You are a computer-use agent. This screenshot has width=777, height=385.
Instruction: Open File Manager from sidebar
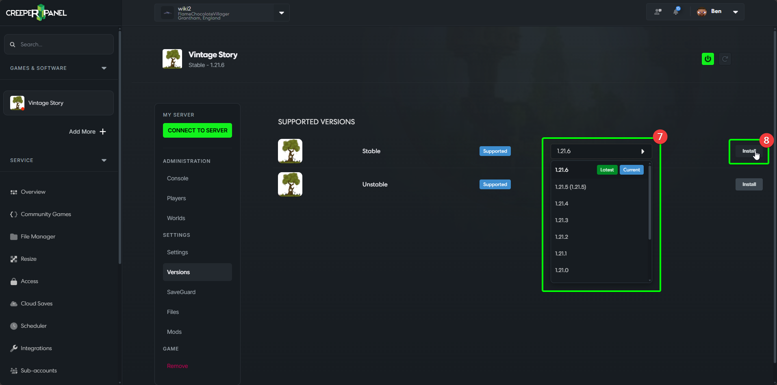(x=38, y=236)
